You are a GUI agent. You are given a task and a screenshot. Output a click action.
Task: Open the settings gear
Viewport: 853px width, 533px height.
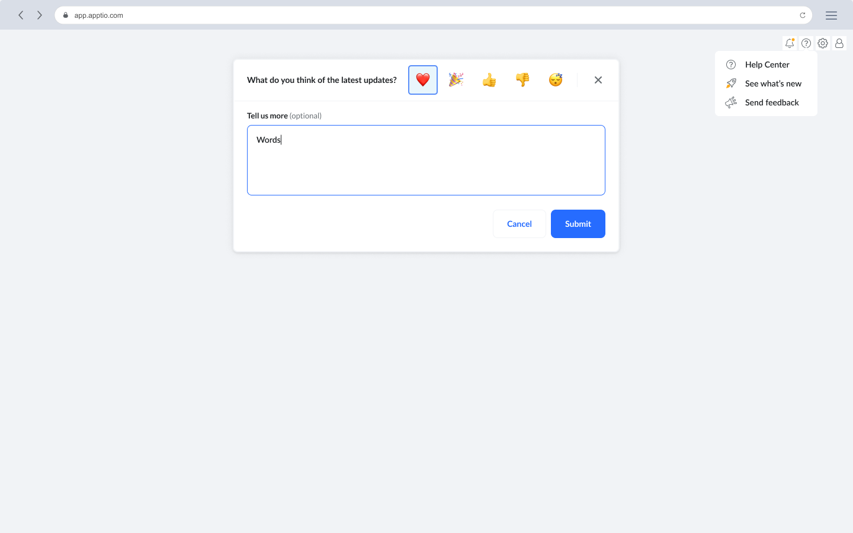(x=823, y=43)
